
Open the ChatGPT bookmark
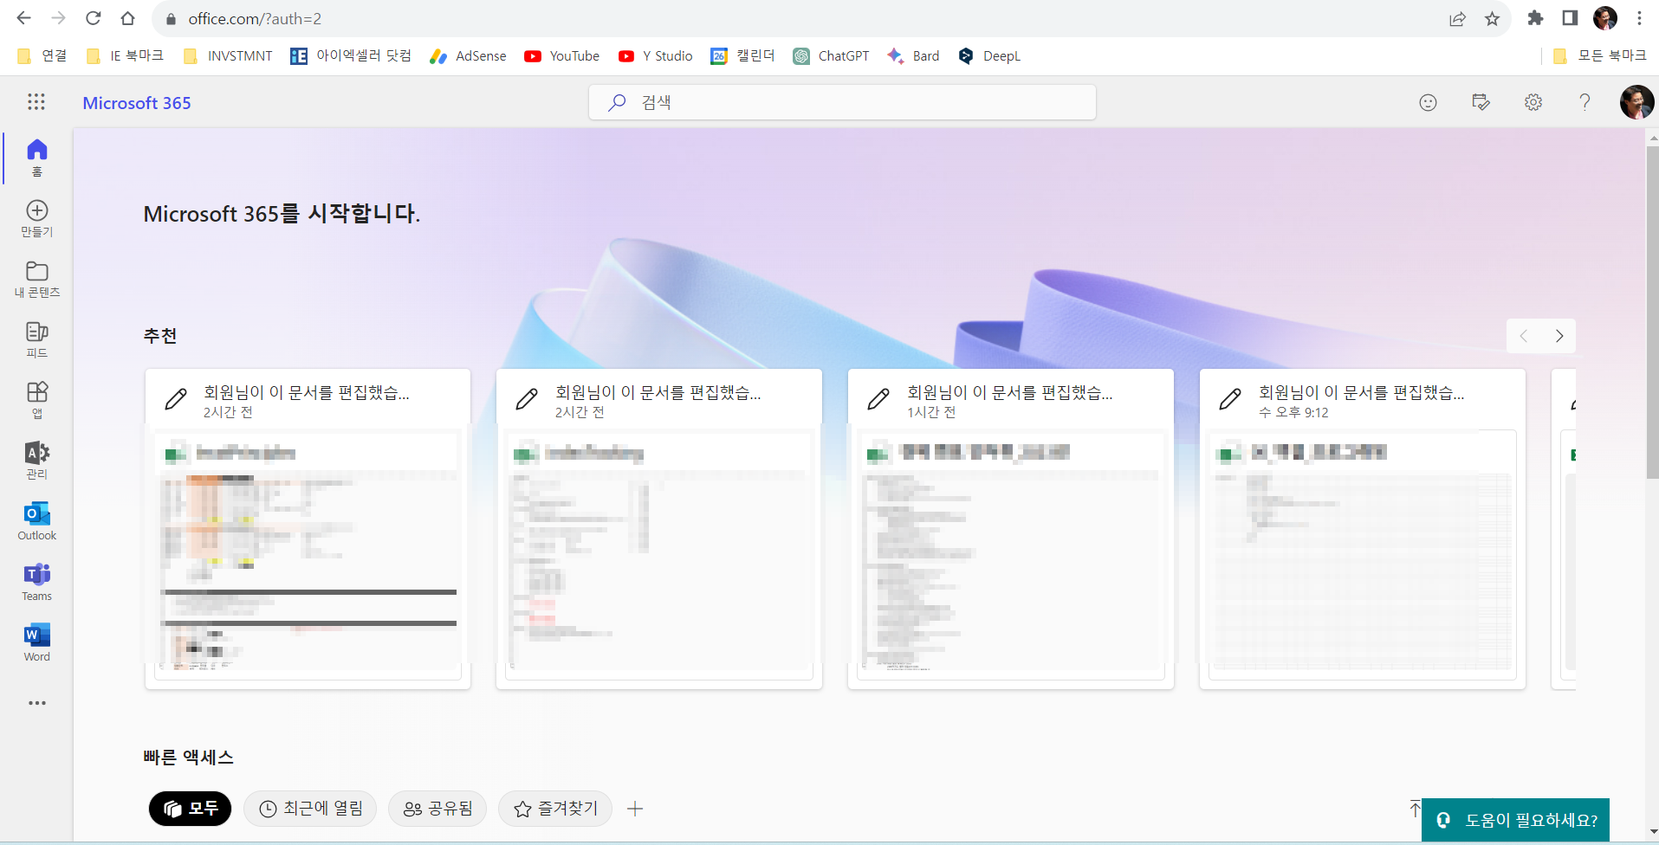[831, 56]
